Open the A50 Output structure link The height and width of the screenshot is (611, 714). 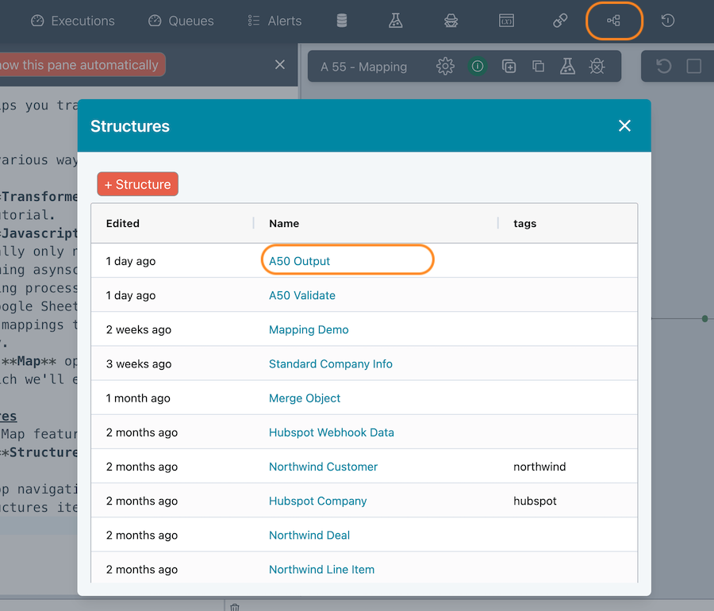(300, 261)
